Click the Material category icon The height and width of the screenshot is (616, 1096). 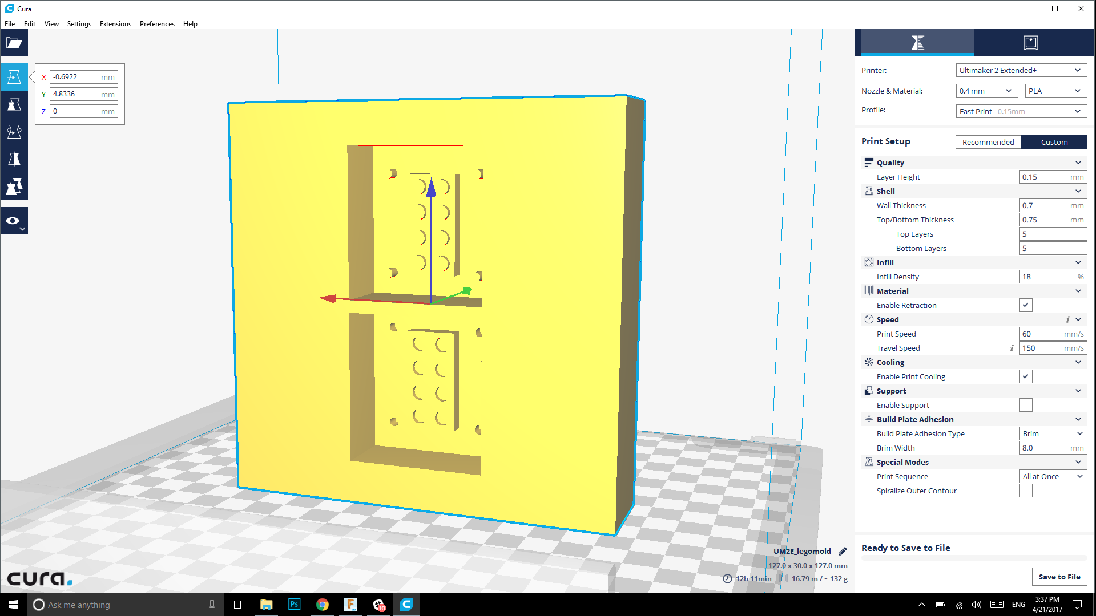tap(869, 291)
